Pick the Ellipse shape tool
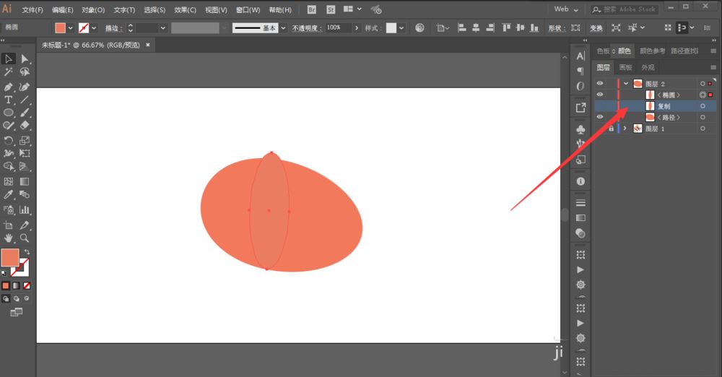Image resolution: width=722 pixels, height=377 pixels. [x=9, y=113]
